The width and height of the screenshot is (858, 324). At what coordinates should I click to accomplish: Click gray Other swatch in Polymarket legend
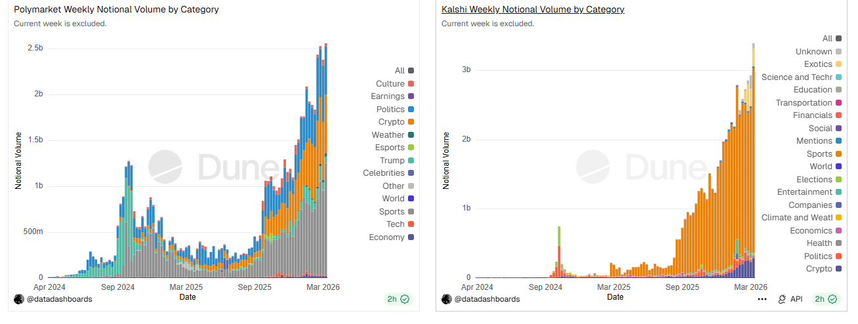[x=411, y=186]
